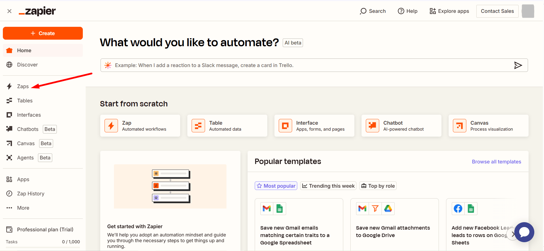Open Save new Gmail attachments template
Screen dimensions: 544x251
[x=395, y=225]
